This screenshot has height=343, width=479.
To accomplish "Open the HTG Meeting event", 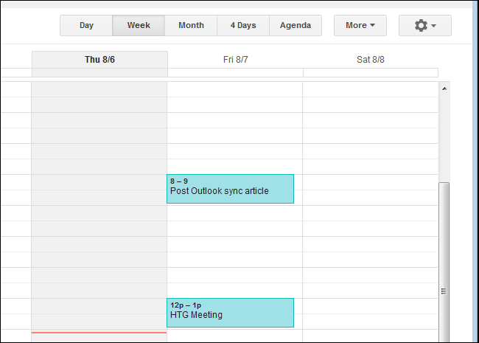I will click(x=230, y=313).
